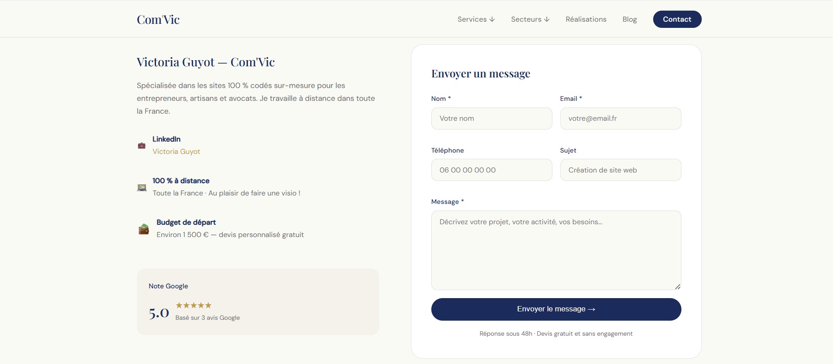
Task: Expand the Services dropdown menu
Action: pyautogui.click(x=476, y=19)
